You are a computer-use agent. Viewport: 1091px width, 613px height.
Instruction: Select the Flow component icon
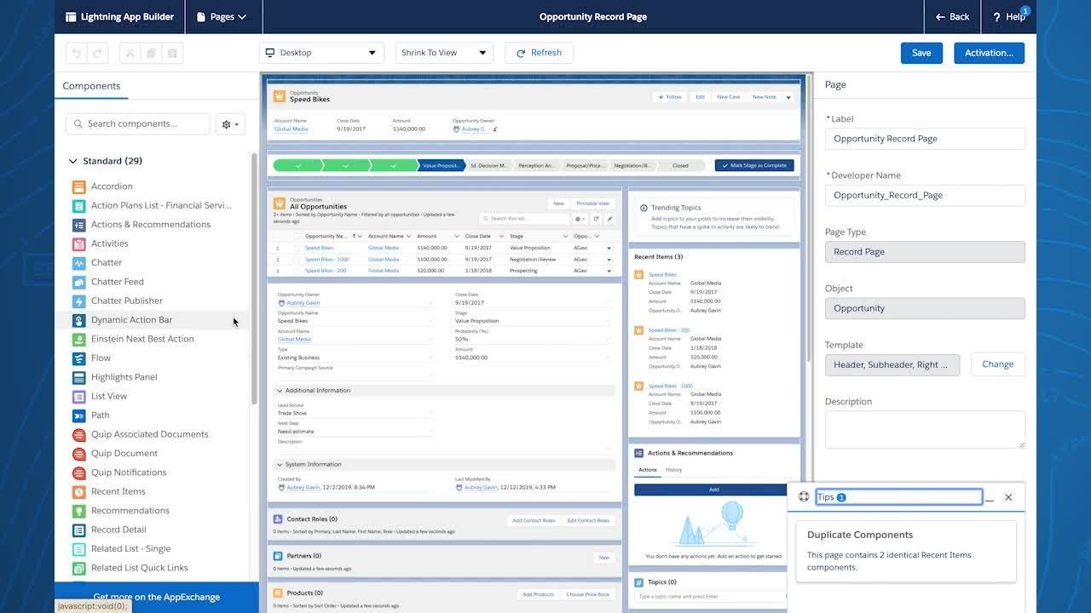point(78,358)
